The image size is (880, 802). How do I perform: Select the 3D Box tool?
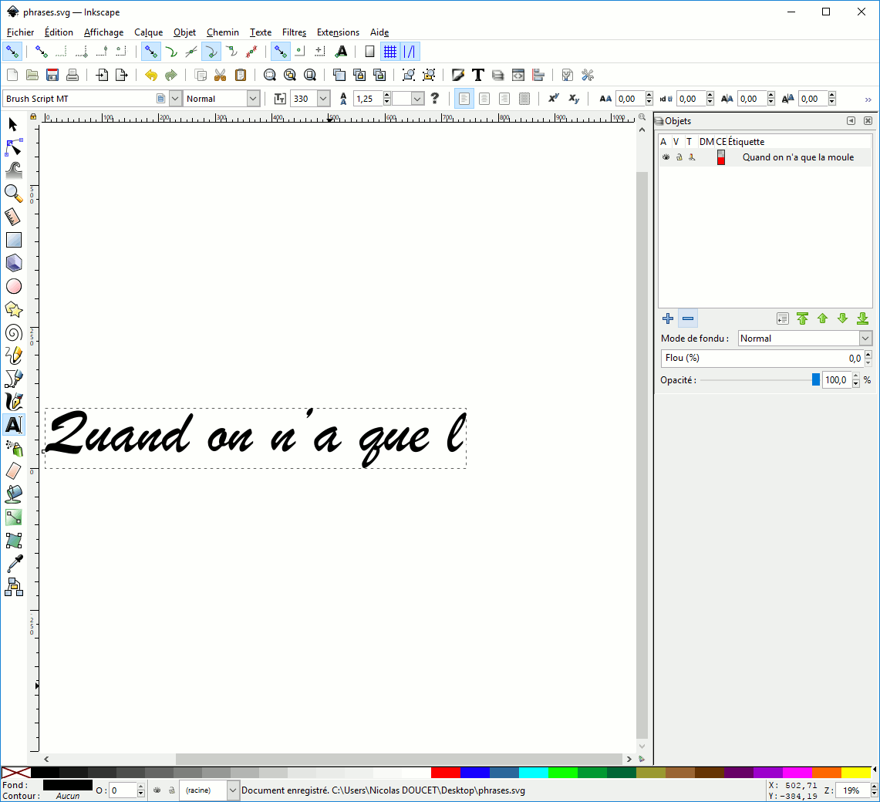[13, 263]
